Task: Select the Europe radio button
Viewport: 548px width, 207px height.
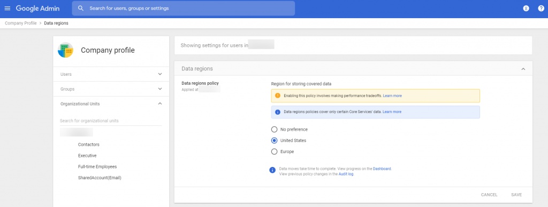Action: pos(275,152)
